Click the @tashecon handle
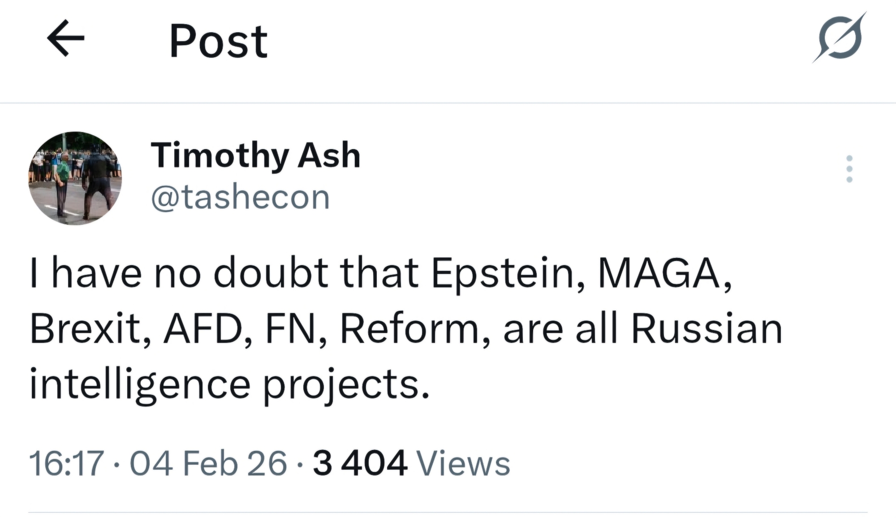This screenshot has width=896, height=518. (241, 197)
